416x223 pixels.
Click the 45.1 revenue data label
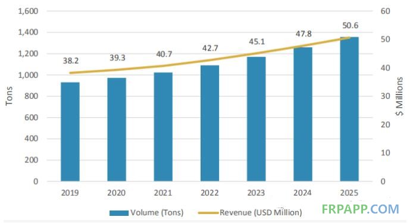pos(257,42)
